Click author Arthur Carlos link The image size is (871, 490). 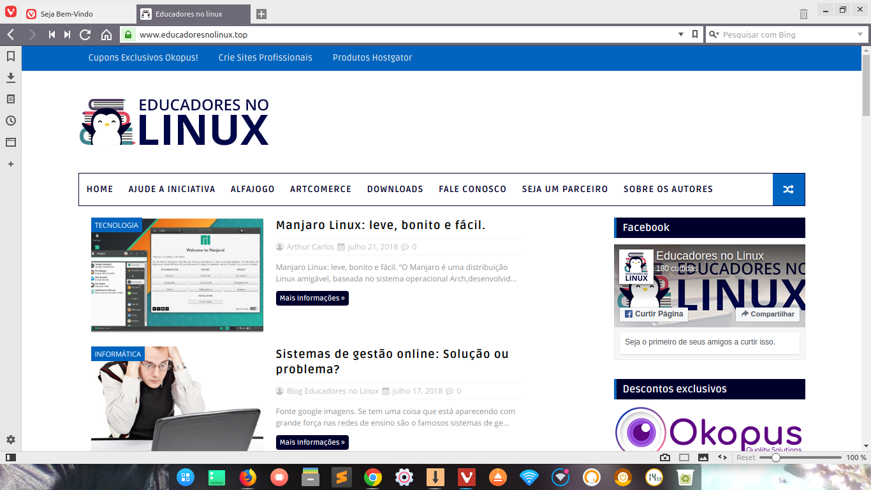(x=311, y=247)
